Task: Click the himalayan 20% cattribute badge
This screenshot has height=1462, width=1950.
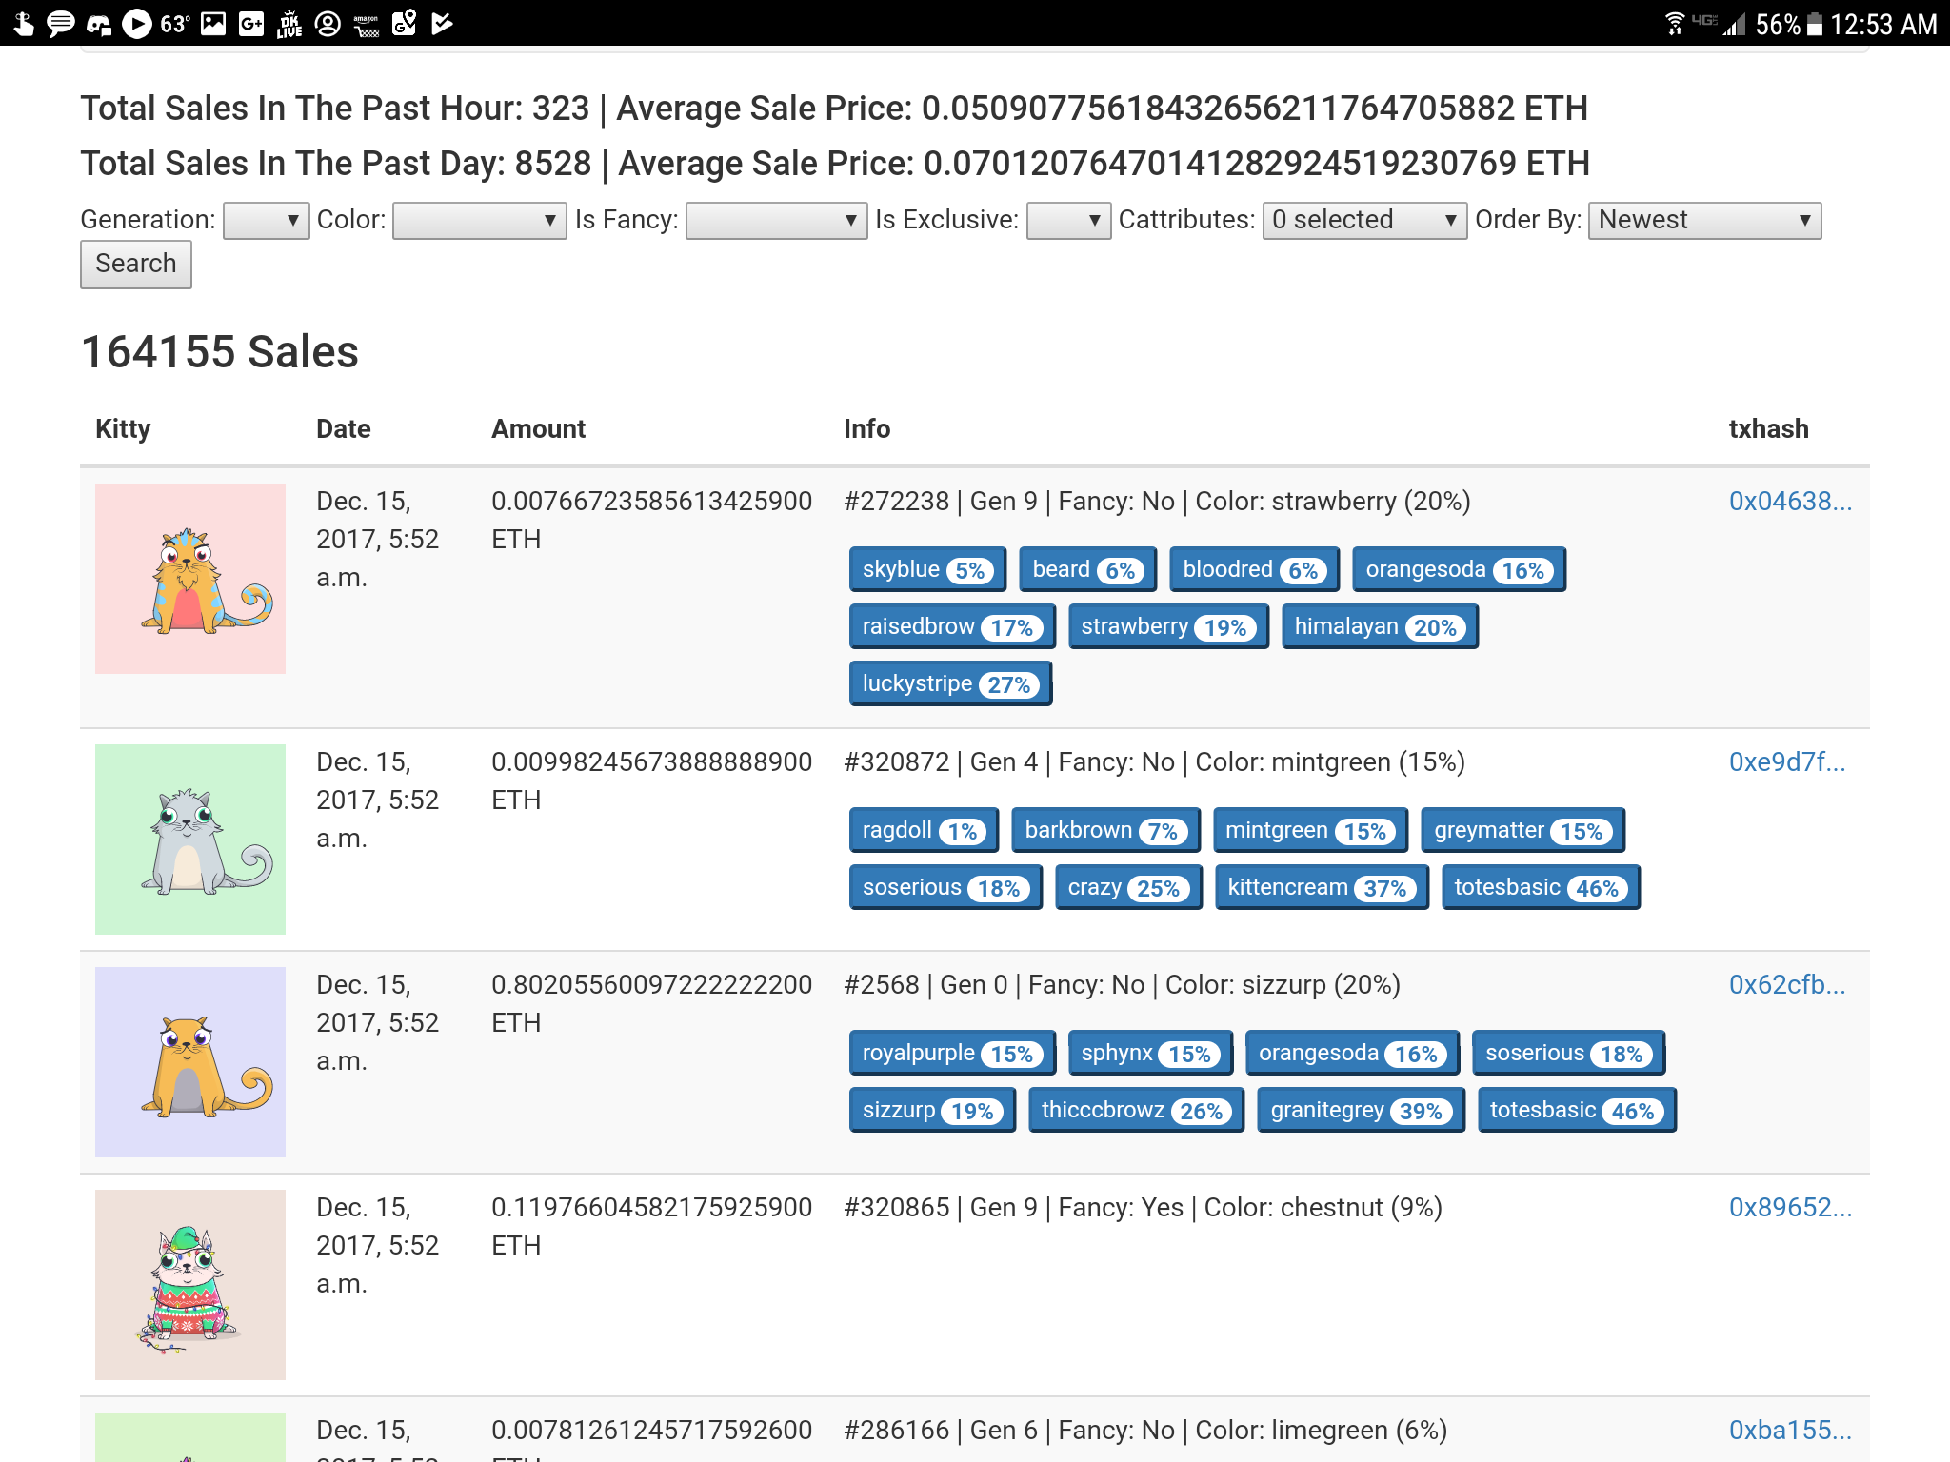Action: pyautogui.click(x=1380, y=626)
